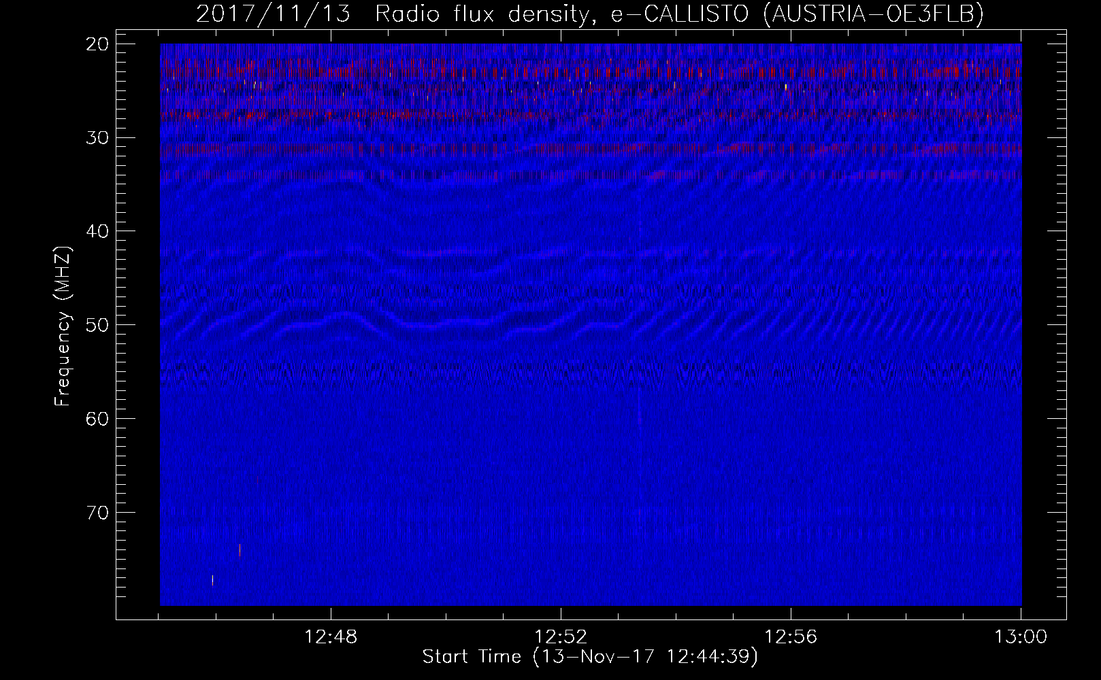Click the plot title '2017/11/13 Radio flux density'
The height and width of the screenshot is (680, 1101).
click(590, 14)
